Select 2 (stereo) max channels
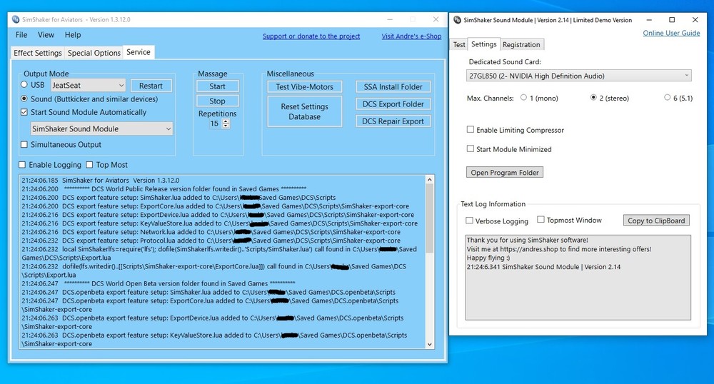714x384 pixels. point(593,97)
